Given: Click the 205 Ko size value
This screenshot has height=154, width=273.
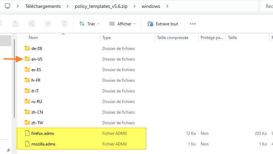Looking at the screenshot, I should click(261, 133).
